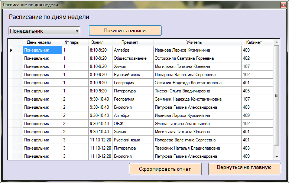Select the Обществознание subject cell

click(x=133, y=58)
